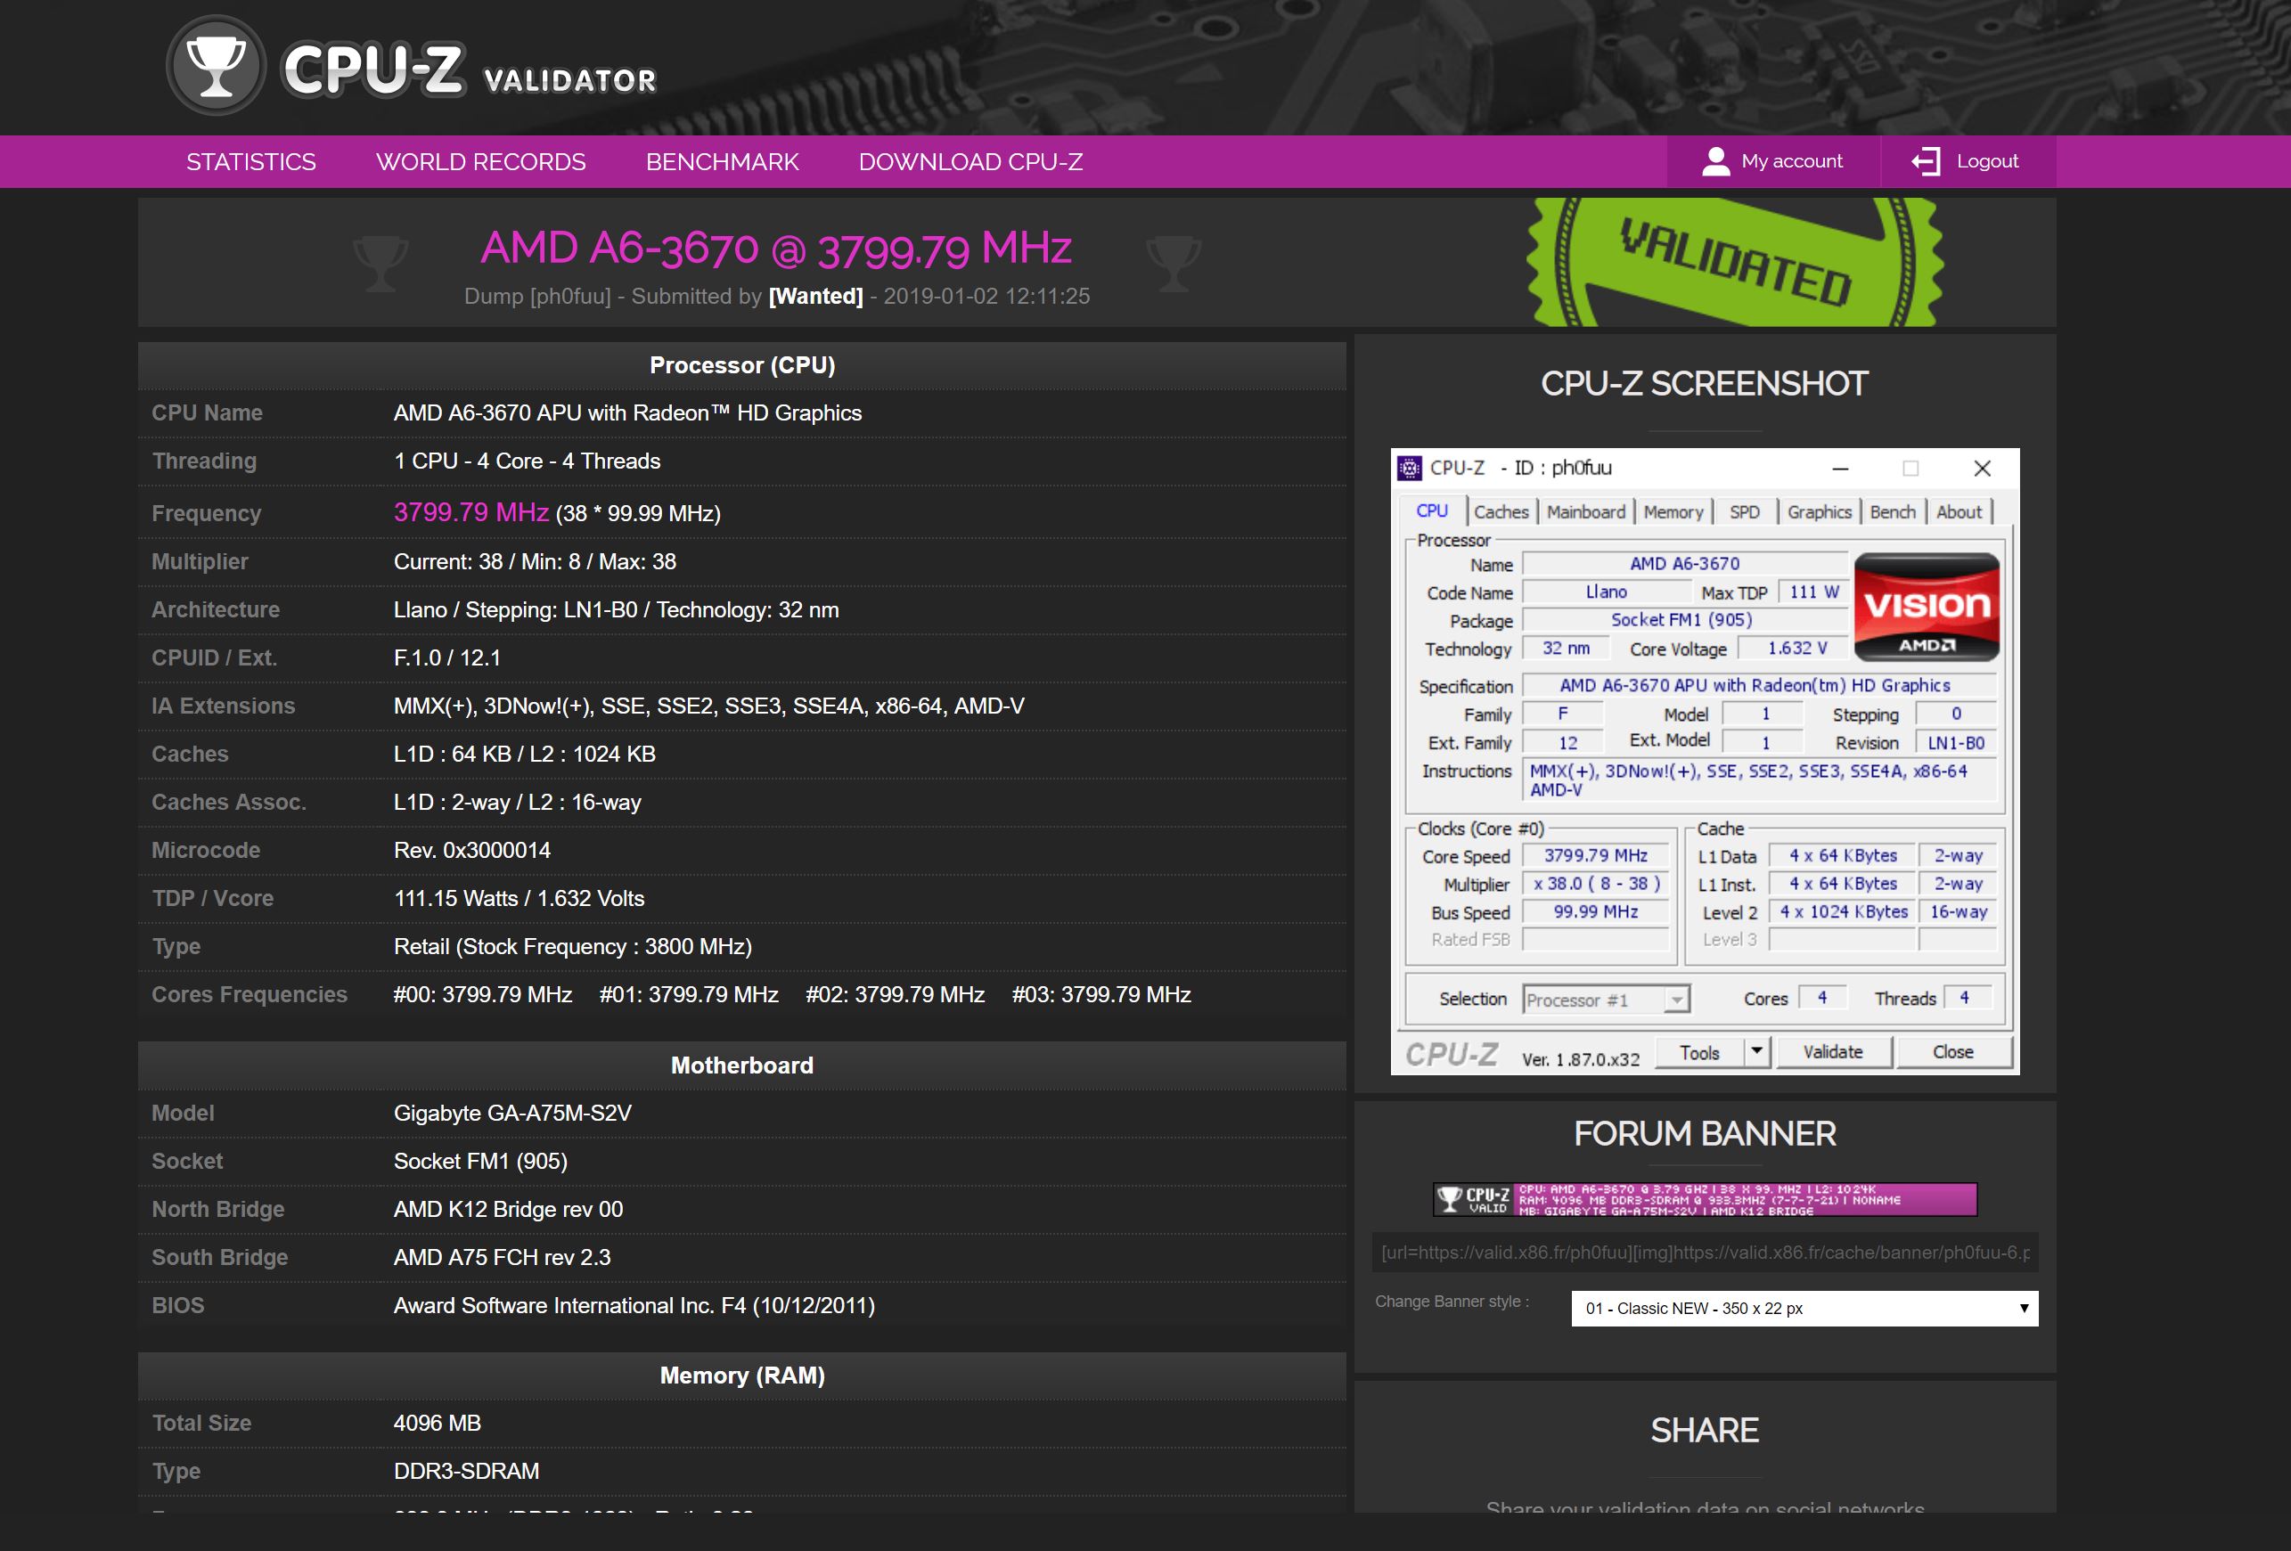
Task: Open the Tools dropdown arrow
Action: click(x=1756, y=1052)
